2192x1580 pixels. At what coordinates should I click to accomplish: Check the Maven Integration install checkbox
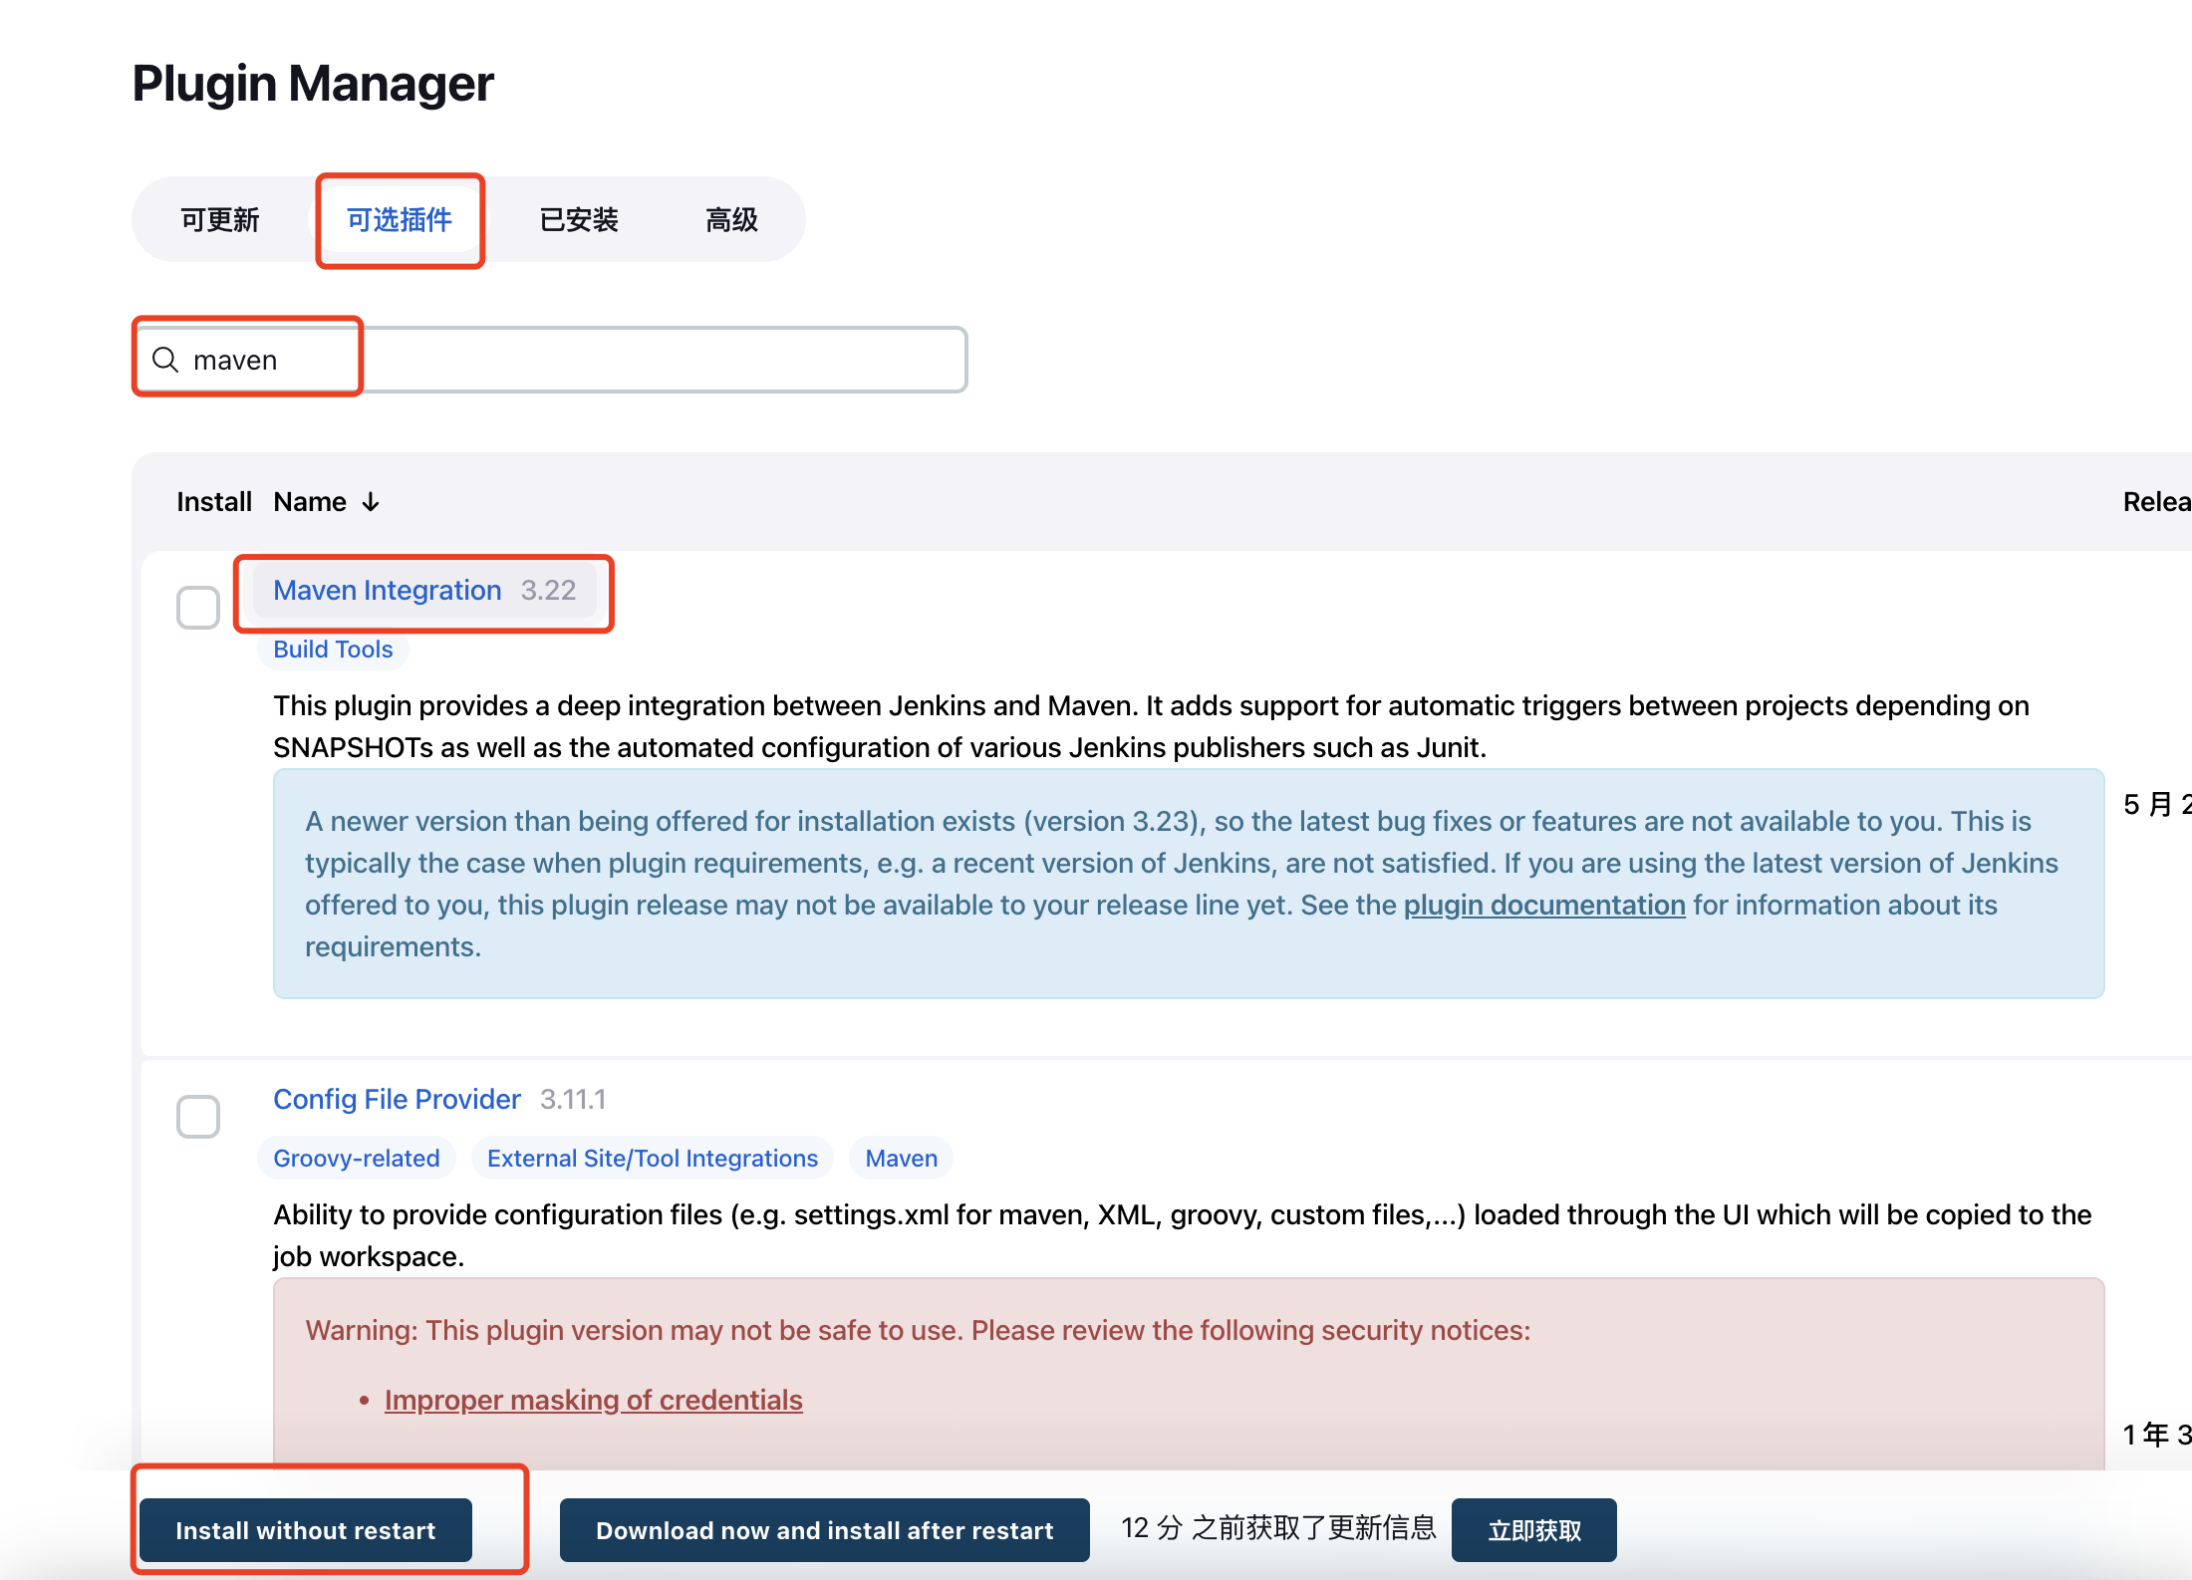coord(198,608)
